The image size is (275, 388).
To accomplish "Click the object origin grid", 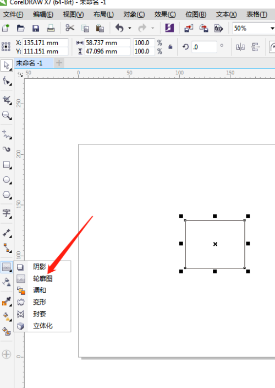I will 6,46.
